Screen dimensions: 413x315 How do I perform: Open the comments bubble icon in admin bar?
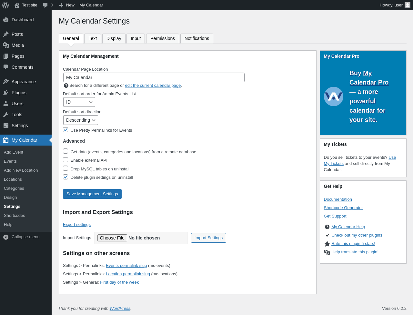point(45,5)
